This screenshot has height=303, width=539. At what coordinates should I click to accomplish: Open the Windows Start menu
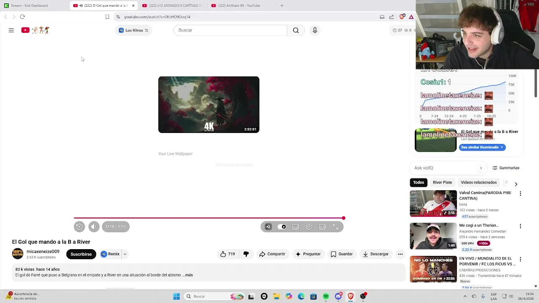[x=176, y=296]
